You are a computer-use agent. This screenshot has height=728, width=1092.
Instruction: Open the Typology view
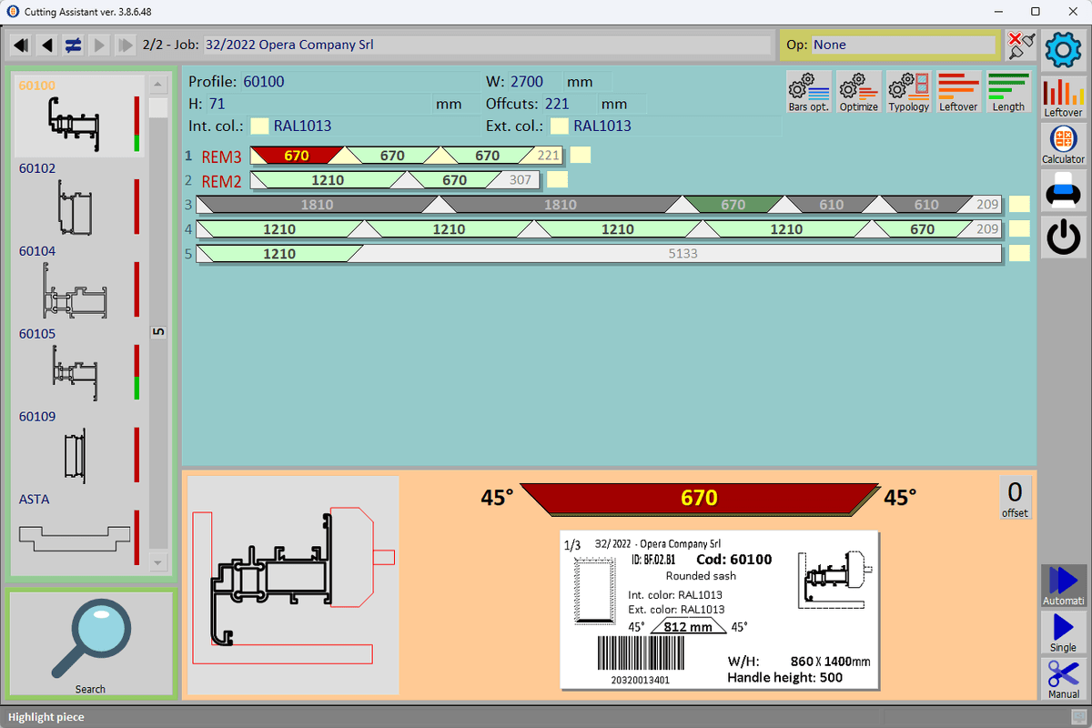(x=909, y=92)
